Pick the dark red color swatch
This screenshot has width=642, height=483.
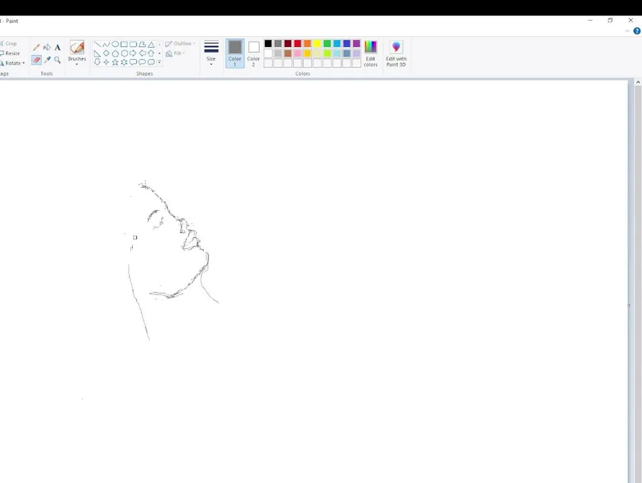[288, 44]
